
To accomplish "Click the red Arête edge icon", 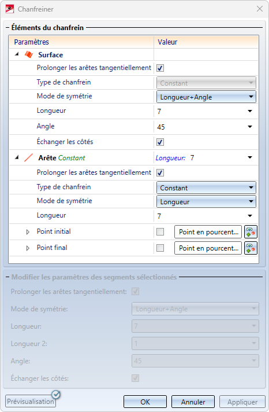I will coord(29,157).
